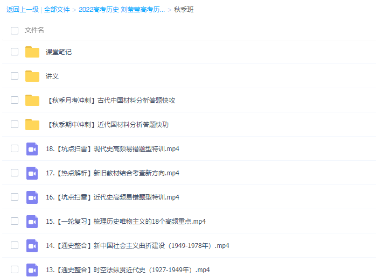Image resolution: width=376 pixels, height=277 pixels.
Task: Click the folder icon for 课堂笔记
Action: coord(32,52)
